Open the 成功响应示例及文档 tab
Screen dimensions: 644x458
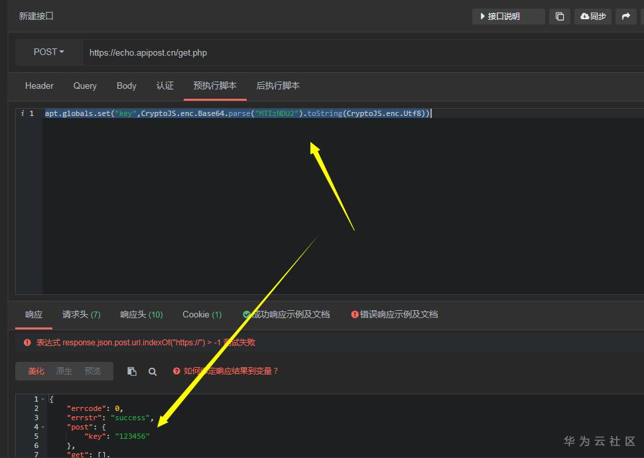(x=287, y=314)
